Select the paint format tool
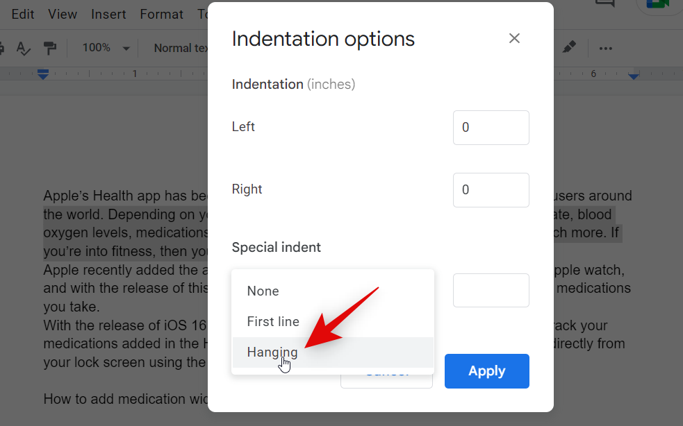This screenshot has height=426, width=683. click(50, 48)
